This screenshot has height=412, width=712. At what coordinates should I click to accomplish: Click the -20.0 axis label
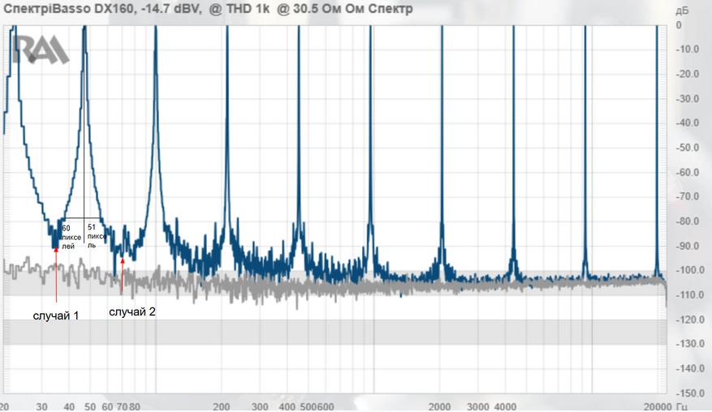[687, 74]
